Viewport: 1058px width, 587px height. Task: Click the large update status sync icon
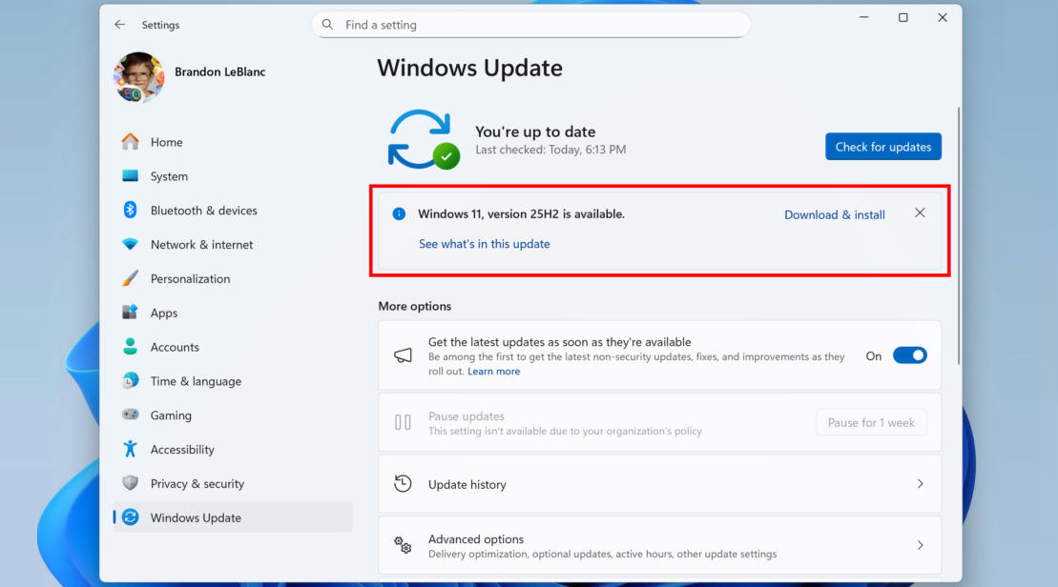coord(423,139)
